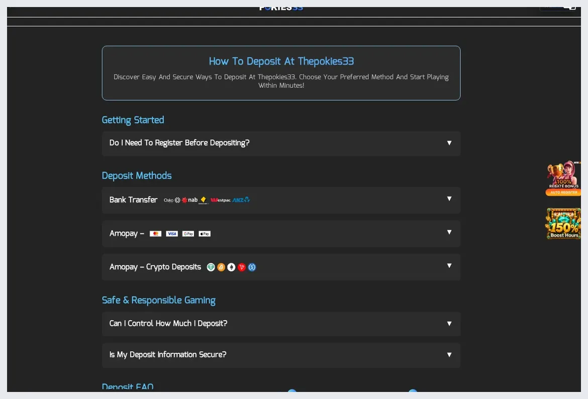588x399 pixels.
Task: Click the Mastercard icon in Amopay row
Action: 156,234
